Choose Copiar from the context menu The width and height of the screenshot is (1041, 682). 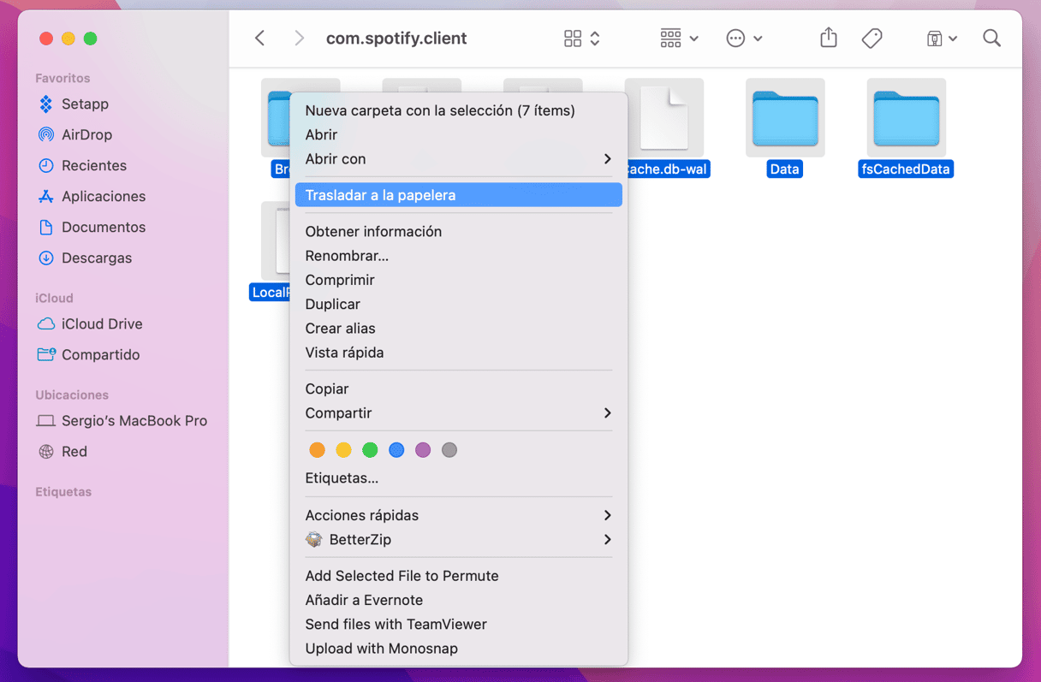[x=458, y=388]
